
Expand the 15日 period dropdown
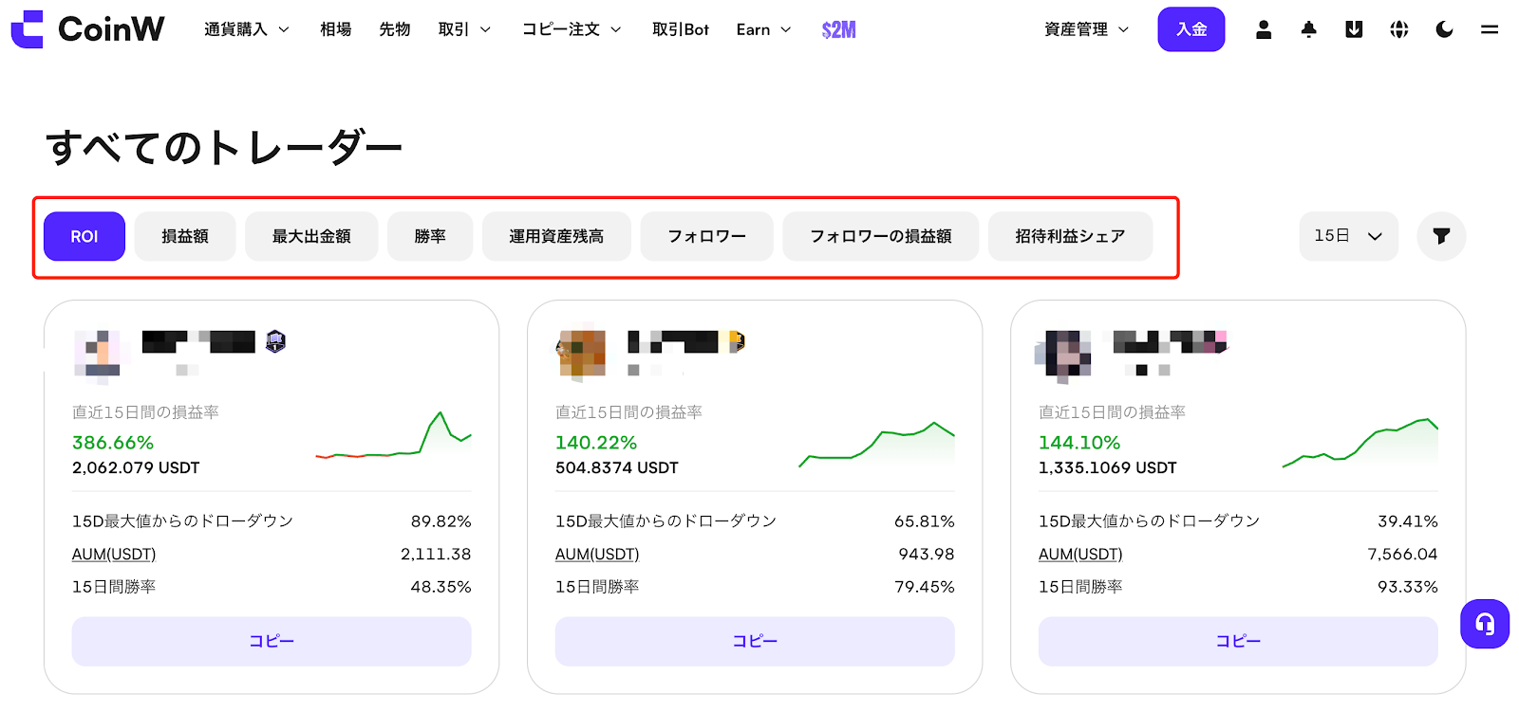coord(1347,236)
